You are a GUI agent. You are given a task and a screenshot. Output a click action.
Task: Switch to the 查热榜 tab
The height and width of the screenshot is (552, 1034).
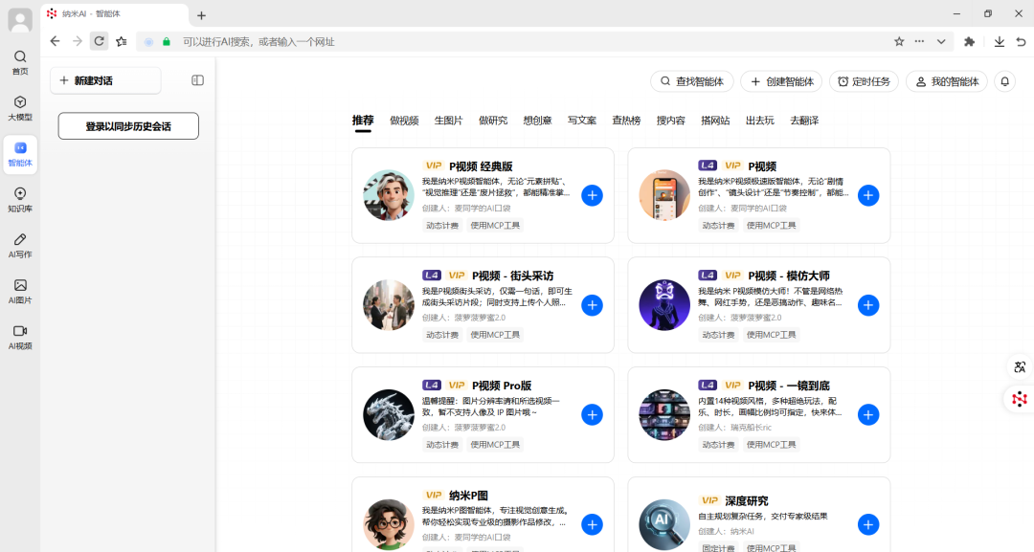point(626,121)
